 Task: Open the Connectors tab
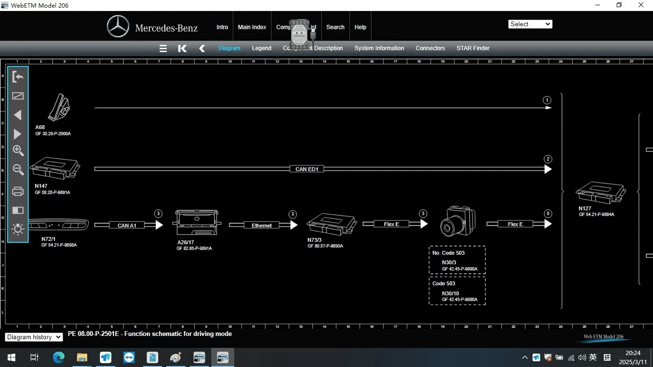tap(430, 48)
